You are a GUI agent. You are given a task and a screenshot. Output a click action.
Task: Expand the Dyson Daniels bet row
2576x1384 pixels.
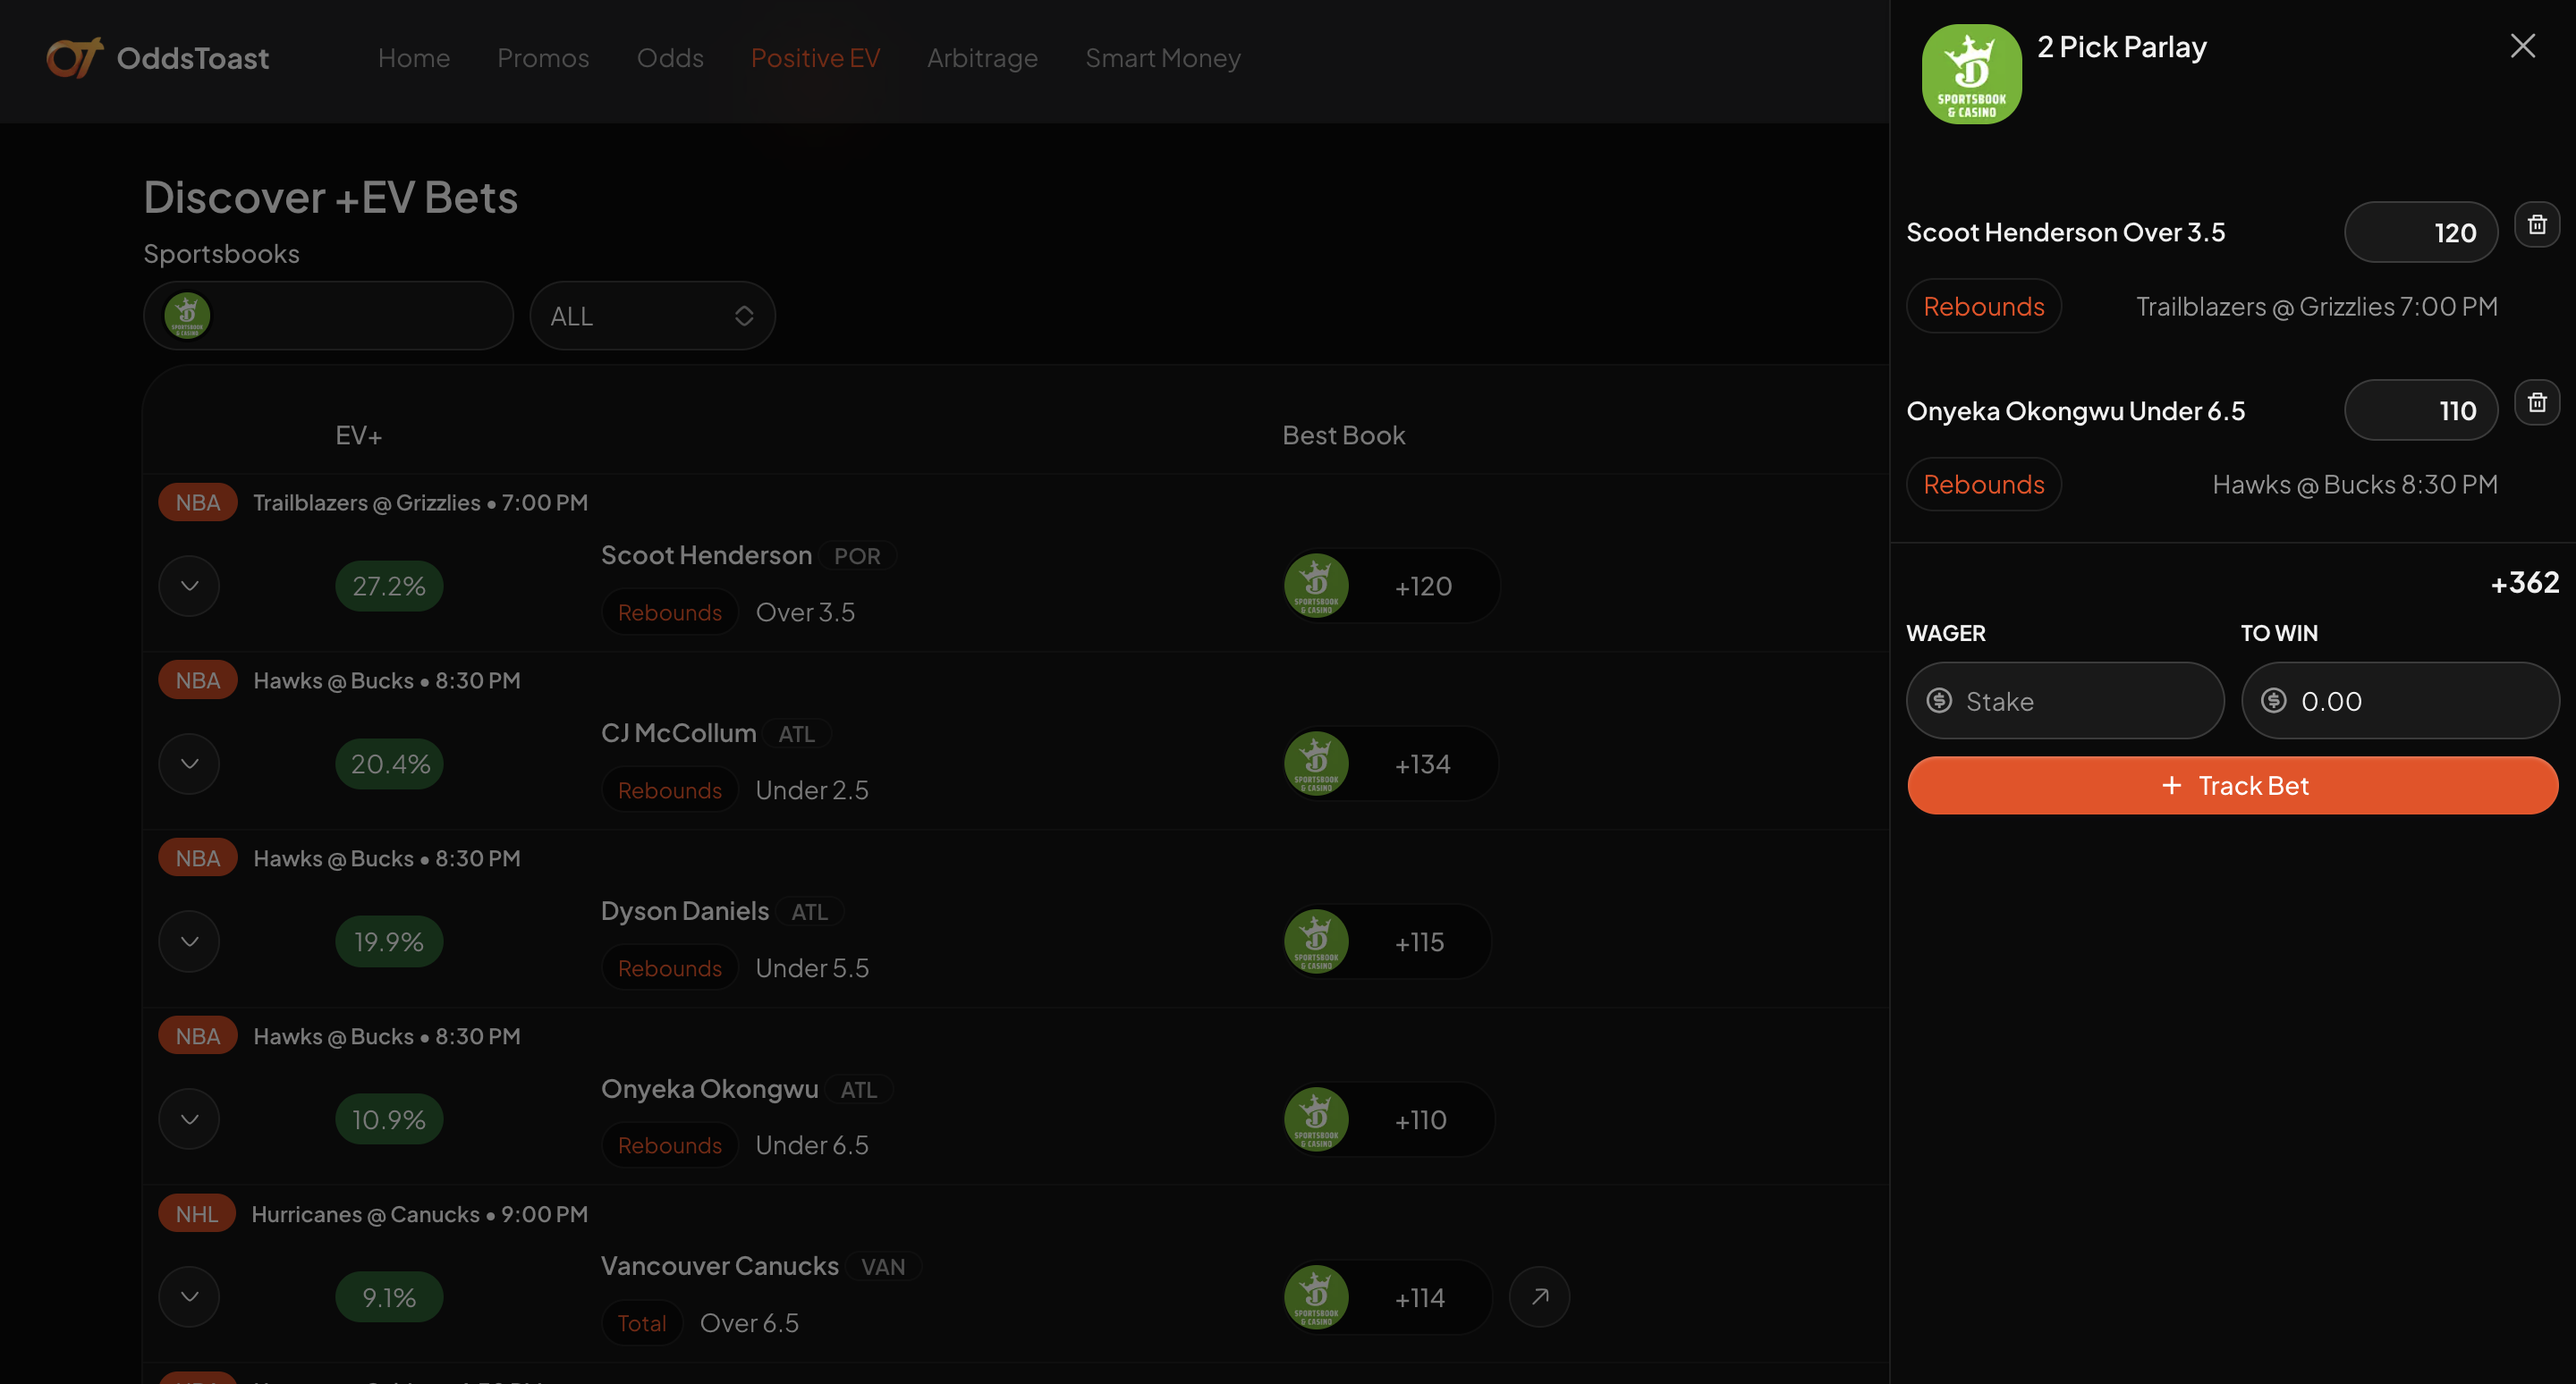click(x=189, y=941)
